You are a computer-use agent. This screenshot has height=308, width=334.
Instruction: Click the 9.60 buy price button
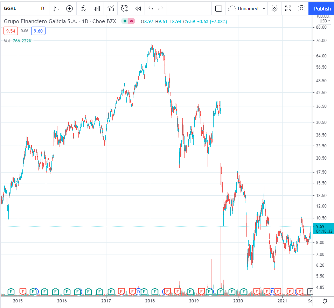click(38, 31)
